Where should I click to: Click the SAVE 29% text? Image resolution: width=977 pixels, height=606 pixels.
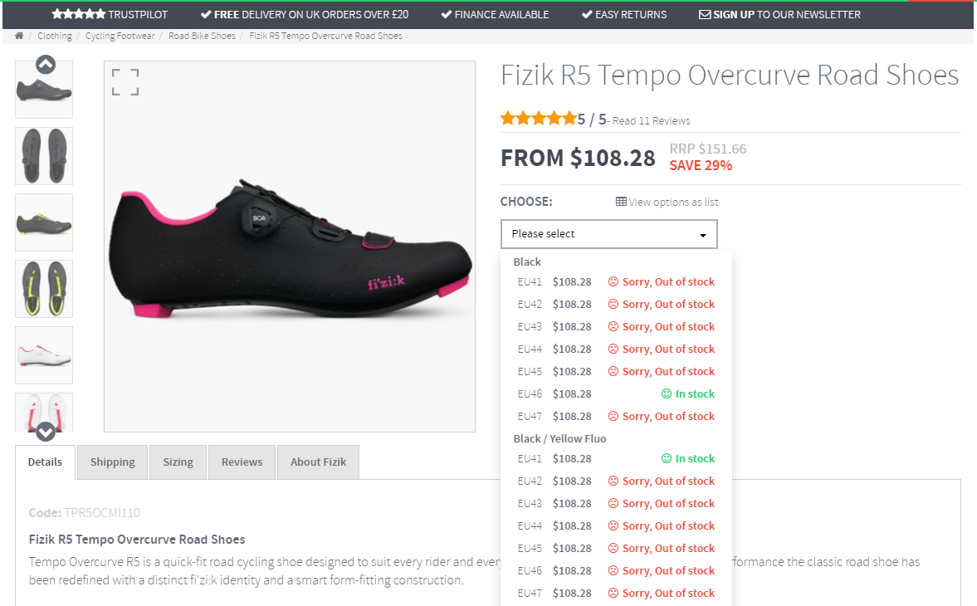point(701,166)
